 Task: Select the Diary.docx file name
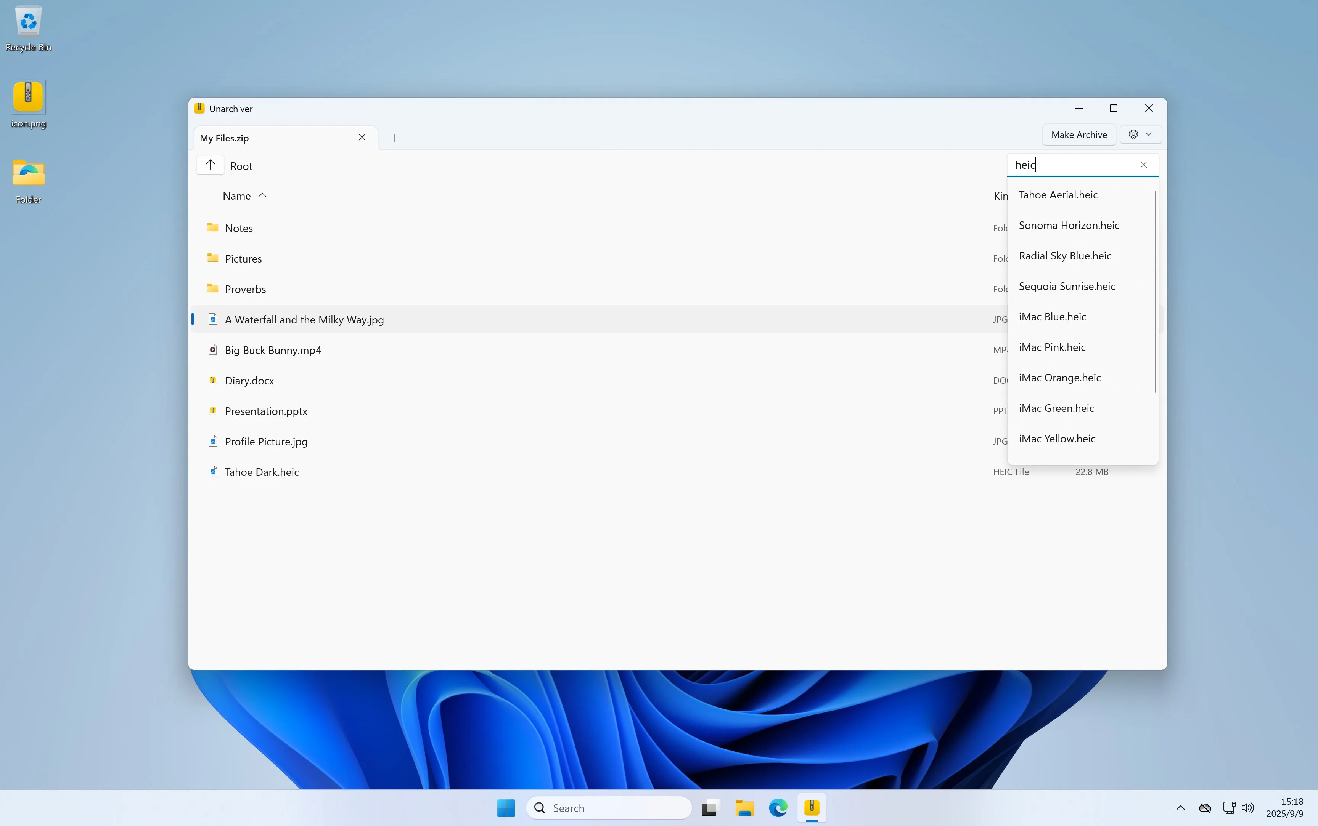click(x=249, y=381)
